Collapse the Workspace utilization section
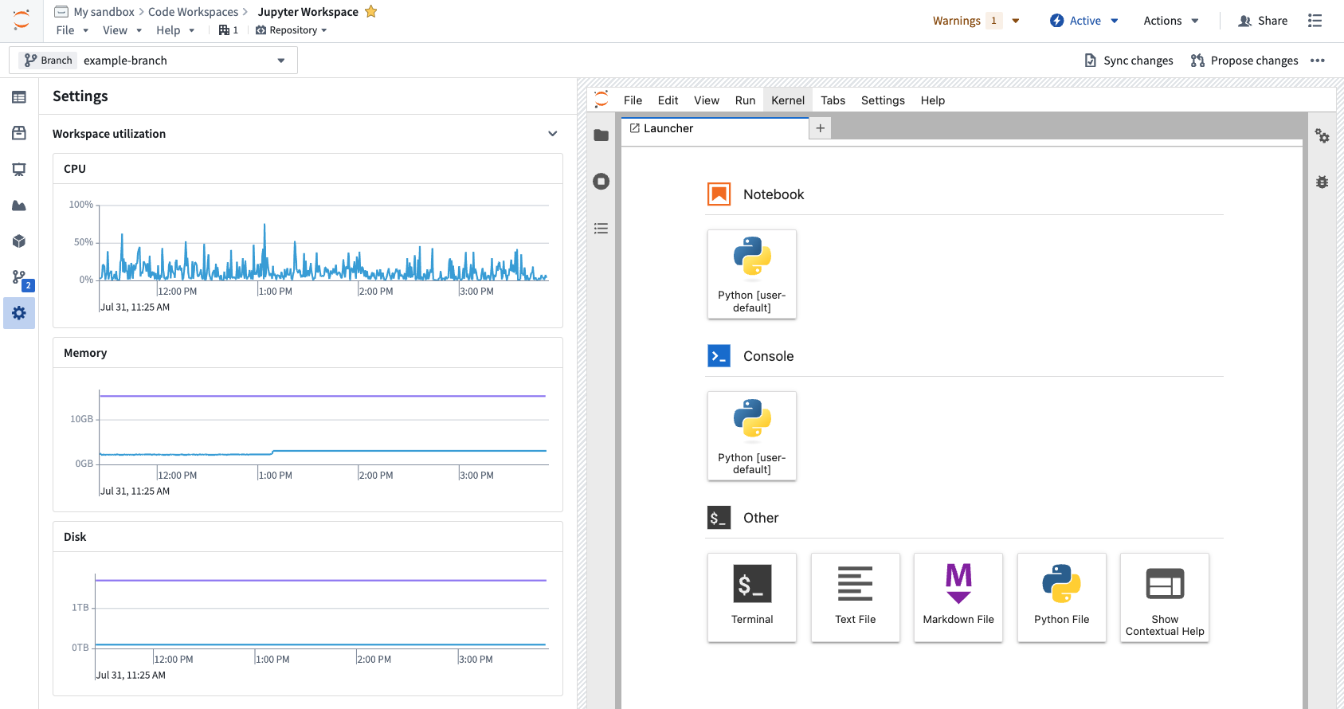This screenshot has width=1344, height=709. (553, 134)
